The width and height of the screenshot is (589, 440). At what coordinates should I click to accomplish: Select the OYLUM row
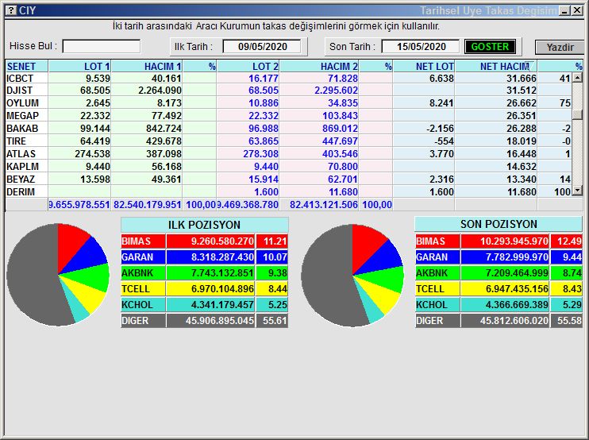288,103
